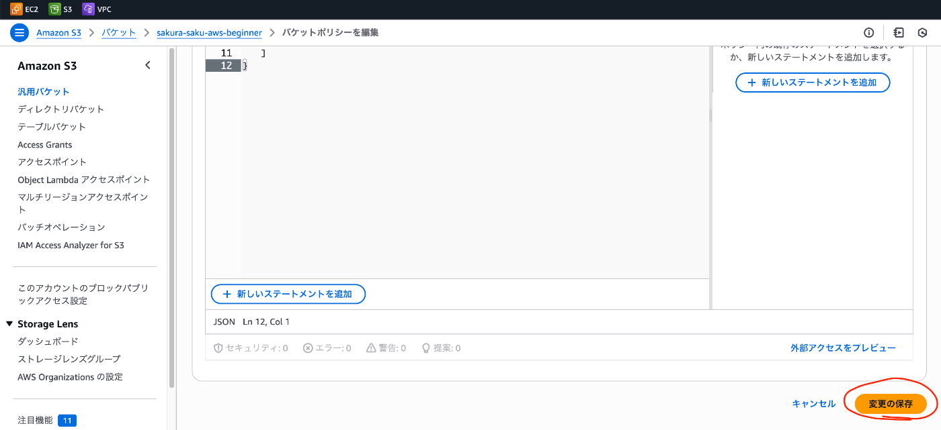Click the hexagon settings icon
941x430 pixels.
click(x=923, y=32)
